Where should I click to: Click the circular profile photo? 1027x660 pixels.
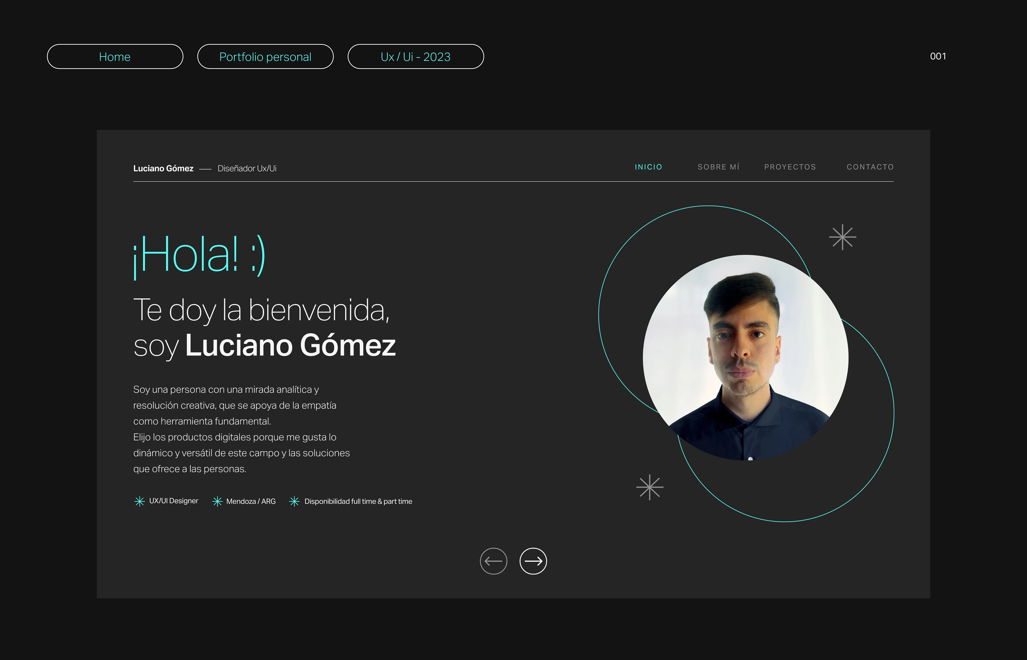coord(746,358)
